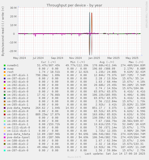
Task: Click the 'Avg (-/+)' column header
Action: click(x=107, y=62)
